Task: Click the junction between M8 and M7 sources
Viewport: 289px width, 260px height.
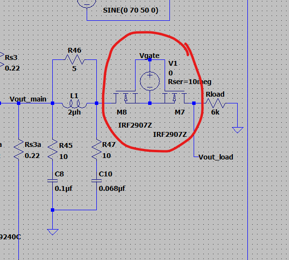Action: 150,103
